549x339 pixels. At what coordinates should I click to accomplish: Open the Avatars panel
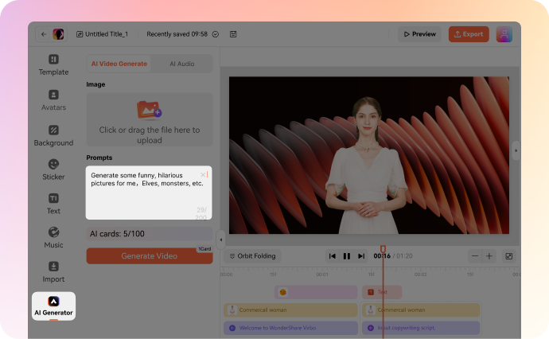coord(53,100)
